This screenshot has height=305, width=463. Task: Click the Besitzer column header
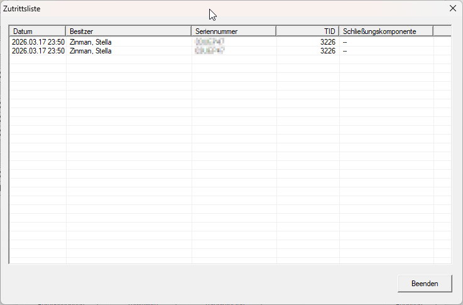click(x=128, y=31)
